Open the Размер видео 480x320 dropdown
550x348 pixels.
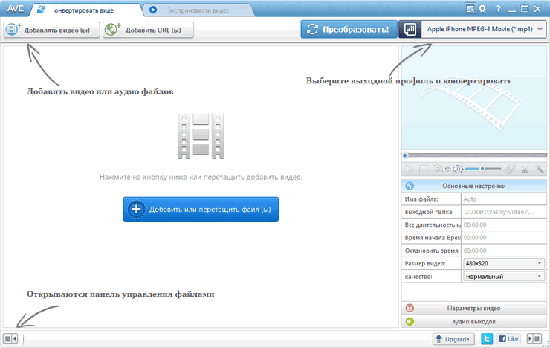pyautogui.click(x=504, y=263)
